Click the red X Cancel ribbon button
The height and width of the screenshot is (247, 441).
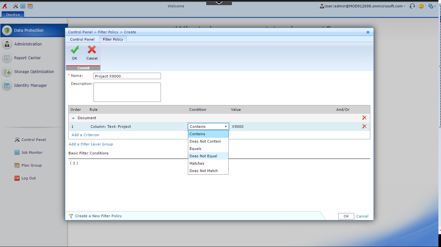[x=92, y=53]
